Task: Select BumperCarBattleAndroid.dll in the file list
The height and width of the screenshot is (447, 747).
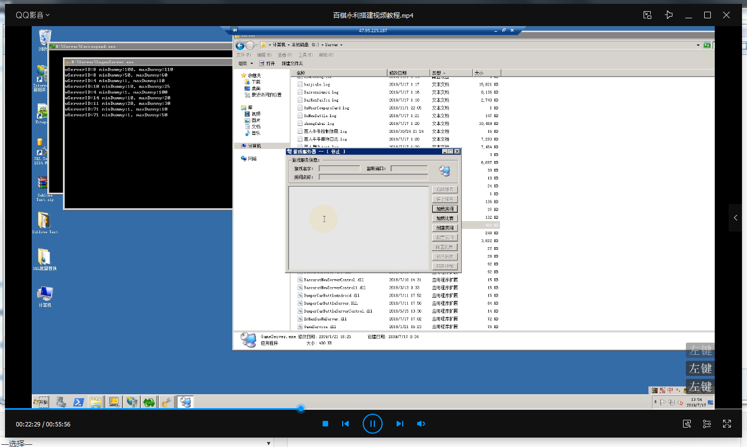Action: (x=328, y=295)
